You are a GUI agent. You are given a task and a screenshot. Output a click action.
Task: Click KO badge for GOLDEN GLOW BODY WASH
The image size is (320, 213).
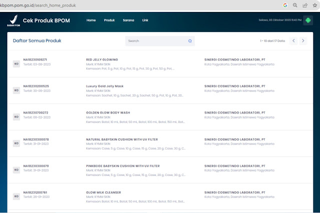[17, 117]
